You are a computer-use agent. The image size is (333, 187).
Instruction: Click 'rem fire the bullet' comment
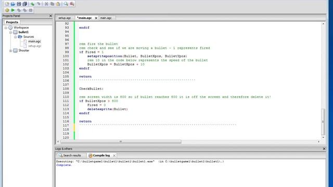(x=98, y=44)
